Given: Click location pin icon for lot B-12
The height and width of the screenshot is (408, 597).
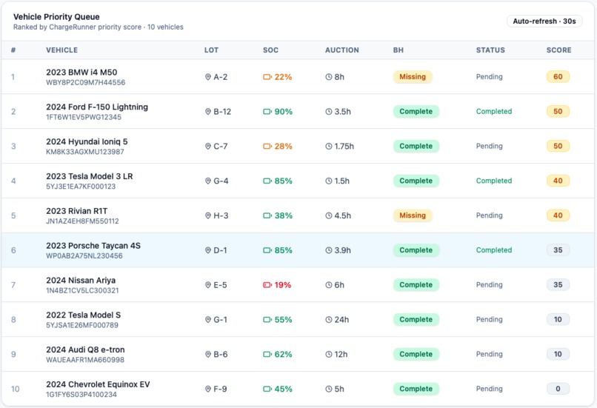Looking at the screenshot, I should click(208, 112).
